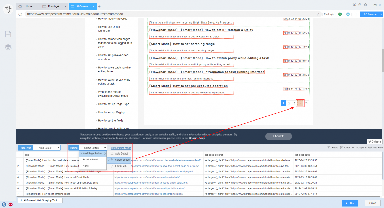
Task: Click the three-dot more options icon
Action: pos(356,14)
